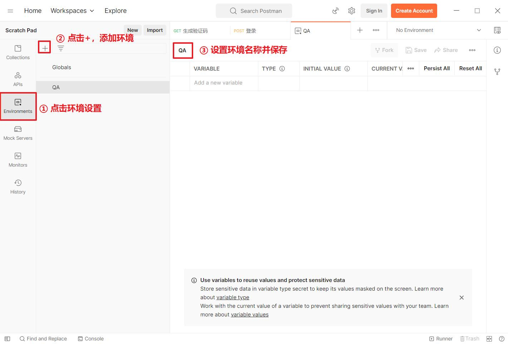Click the filter icon in environment list
508x344 pixels.
61,48
